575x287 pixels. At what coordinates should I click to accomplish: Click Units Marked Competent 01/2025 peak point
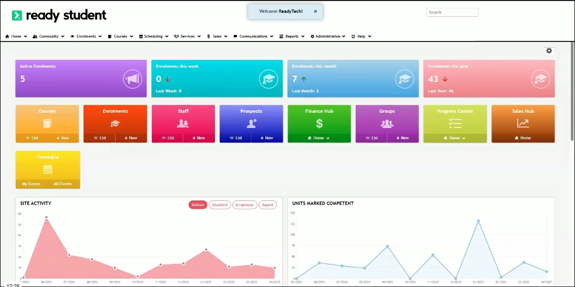click(478, 221)
